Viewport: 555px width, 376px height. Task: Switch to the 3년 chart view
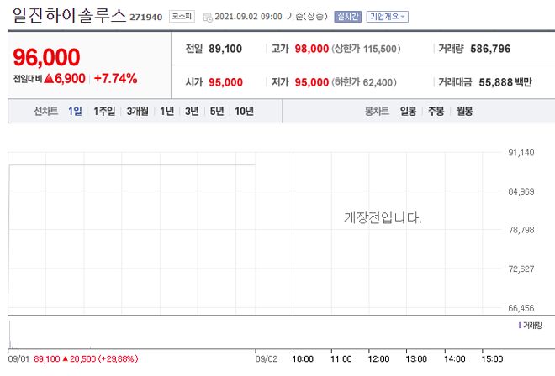192,112
